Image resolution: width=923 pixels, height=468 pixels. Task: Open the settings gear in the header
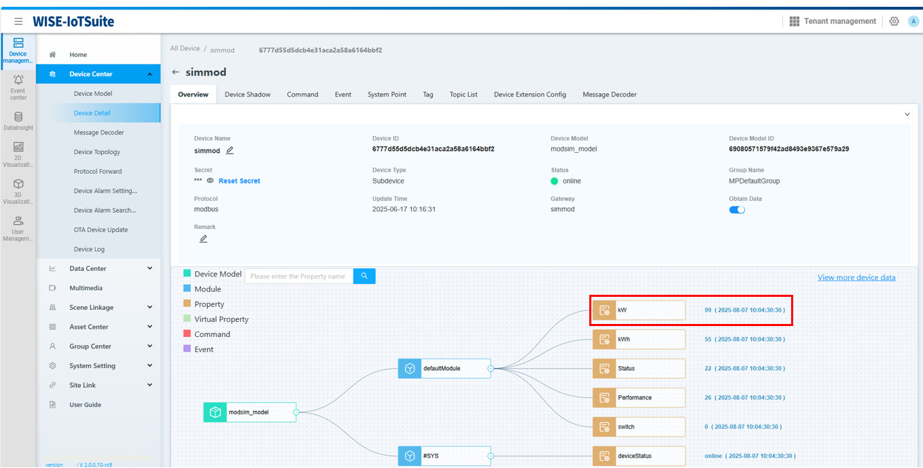(894, 22)
